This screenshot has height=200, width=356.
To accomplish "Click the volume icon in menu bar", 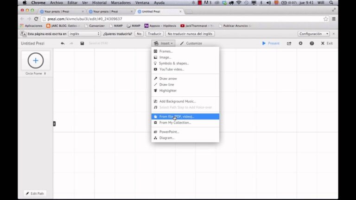I will (268, 3).
